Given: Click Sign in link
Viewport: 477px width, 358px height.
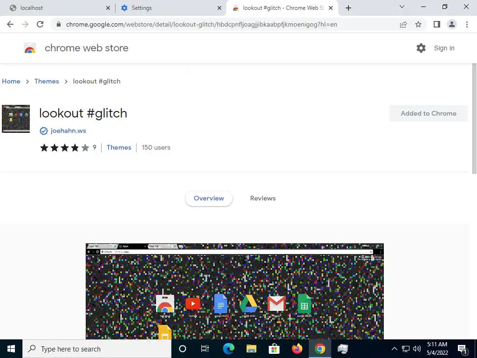Looking at the screenshot, I should coord(444,48).
